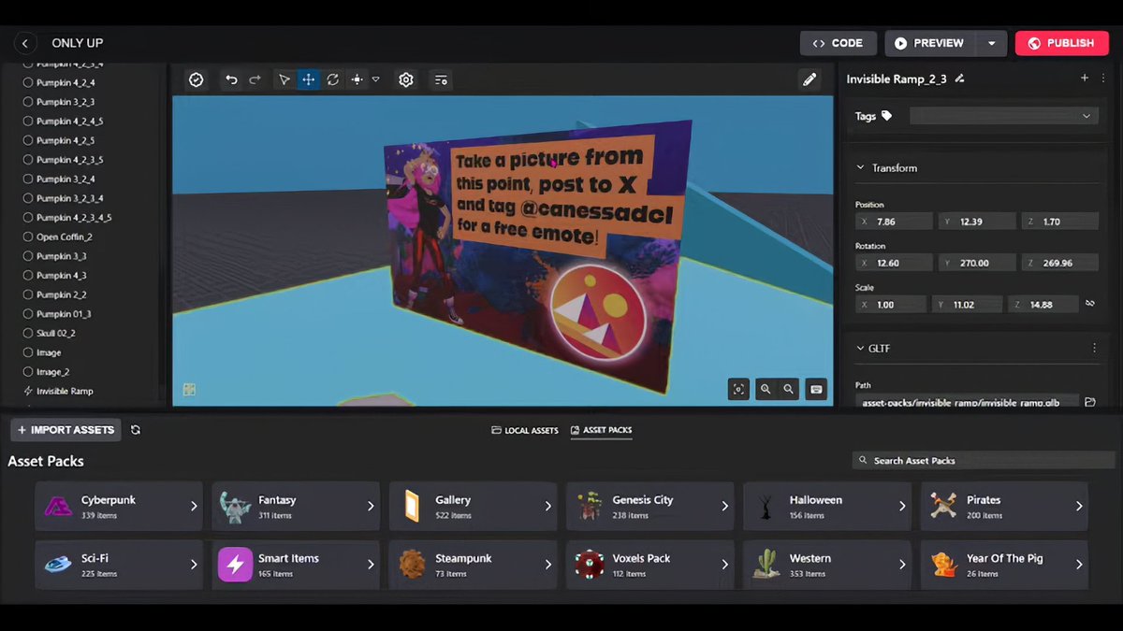Expand the Year Of The Pig chevron

(1079, 565)
